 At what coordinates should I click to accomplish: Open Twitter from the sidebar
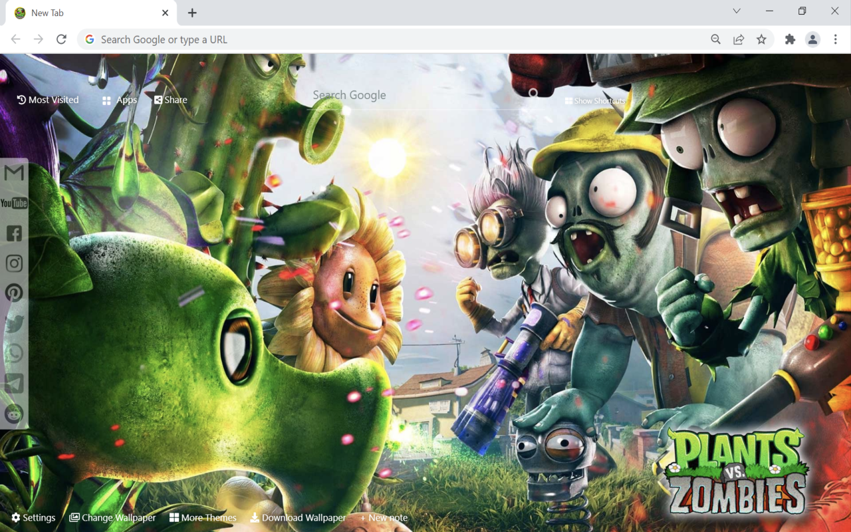tap(14, 323)
